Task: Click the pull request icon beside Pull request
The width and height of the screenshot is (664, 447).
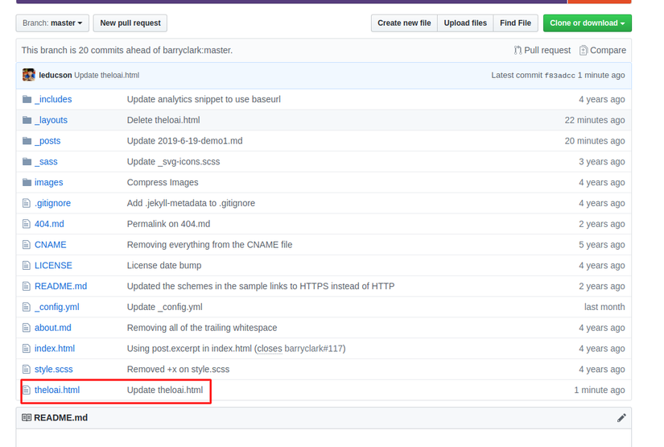Action: coord(518,50)
